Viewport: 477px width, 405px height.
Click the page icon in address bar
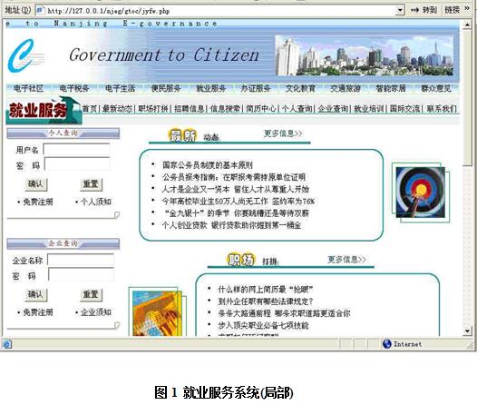(40, 11)
